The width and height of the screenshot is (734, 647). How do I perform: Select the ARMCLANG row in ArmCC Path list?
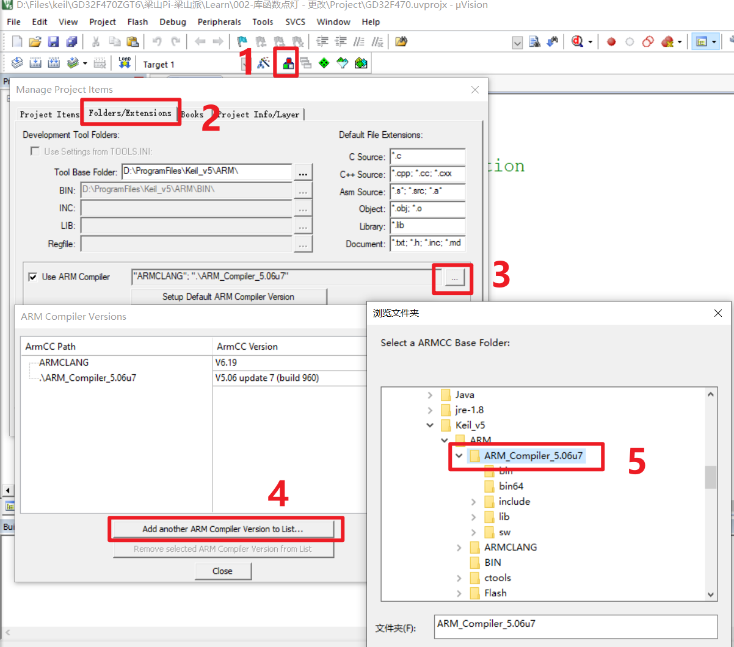point(64,363)
